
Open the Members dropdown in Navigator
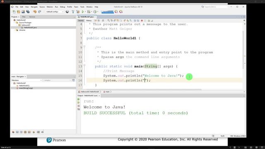point(26,80)
